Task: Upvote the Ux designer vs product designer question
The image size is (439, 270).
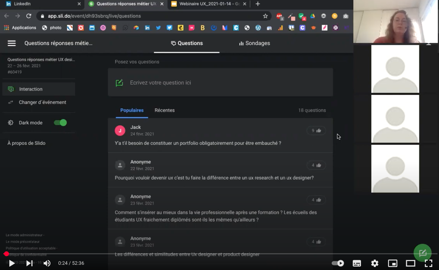Action: tap(316, 242)
